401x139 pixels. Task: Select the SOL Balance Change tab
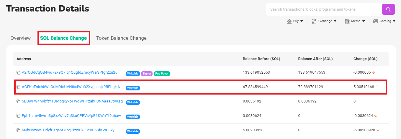[x=63, y=38]
